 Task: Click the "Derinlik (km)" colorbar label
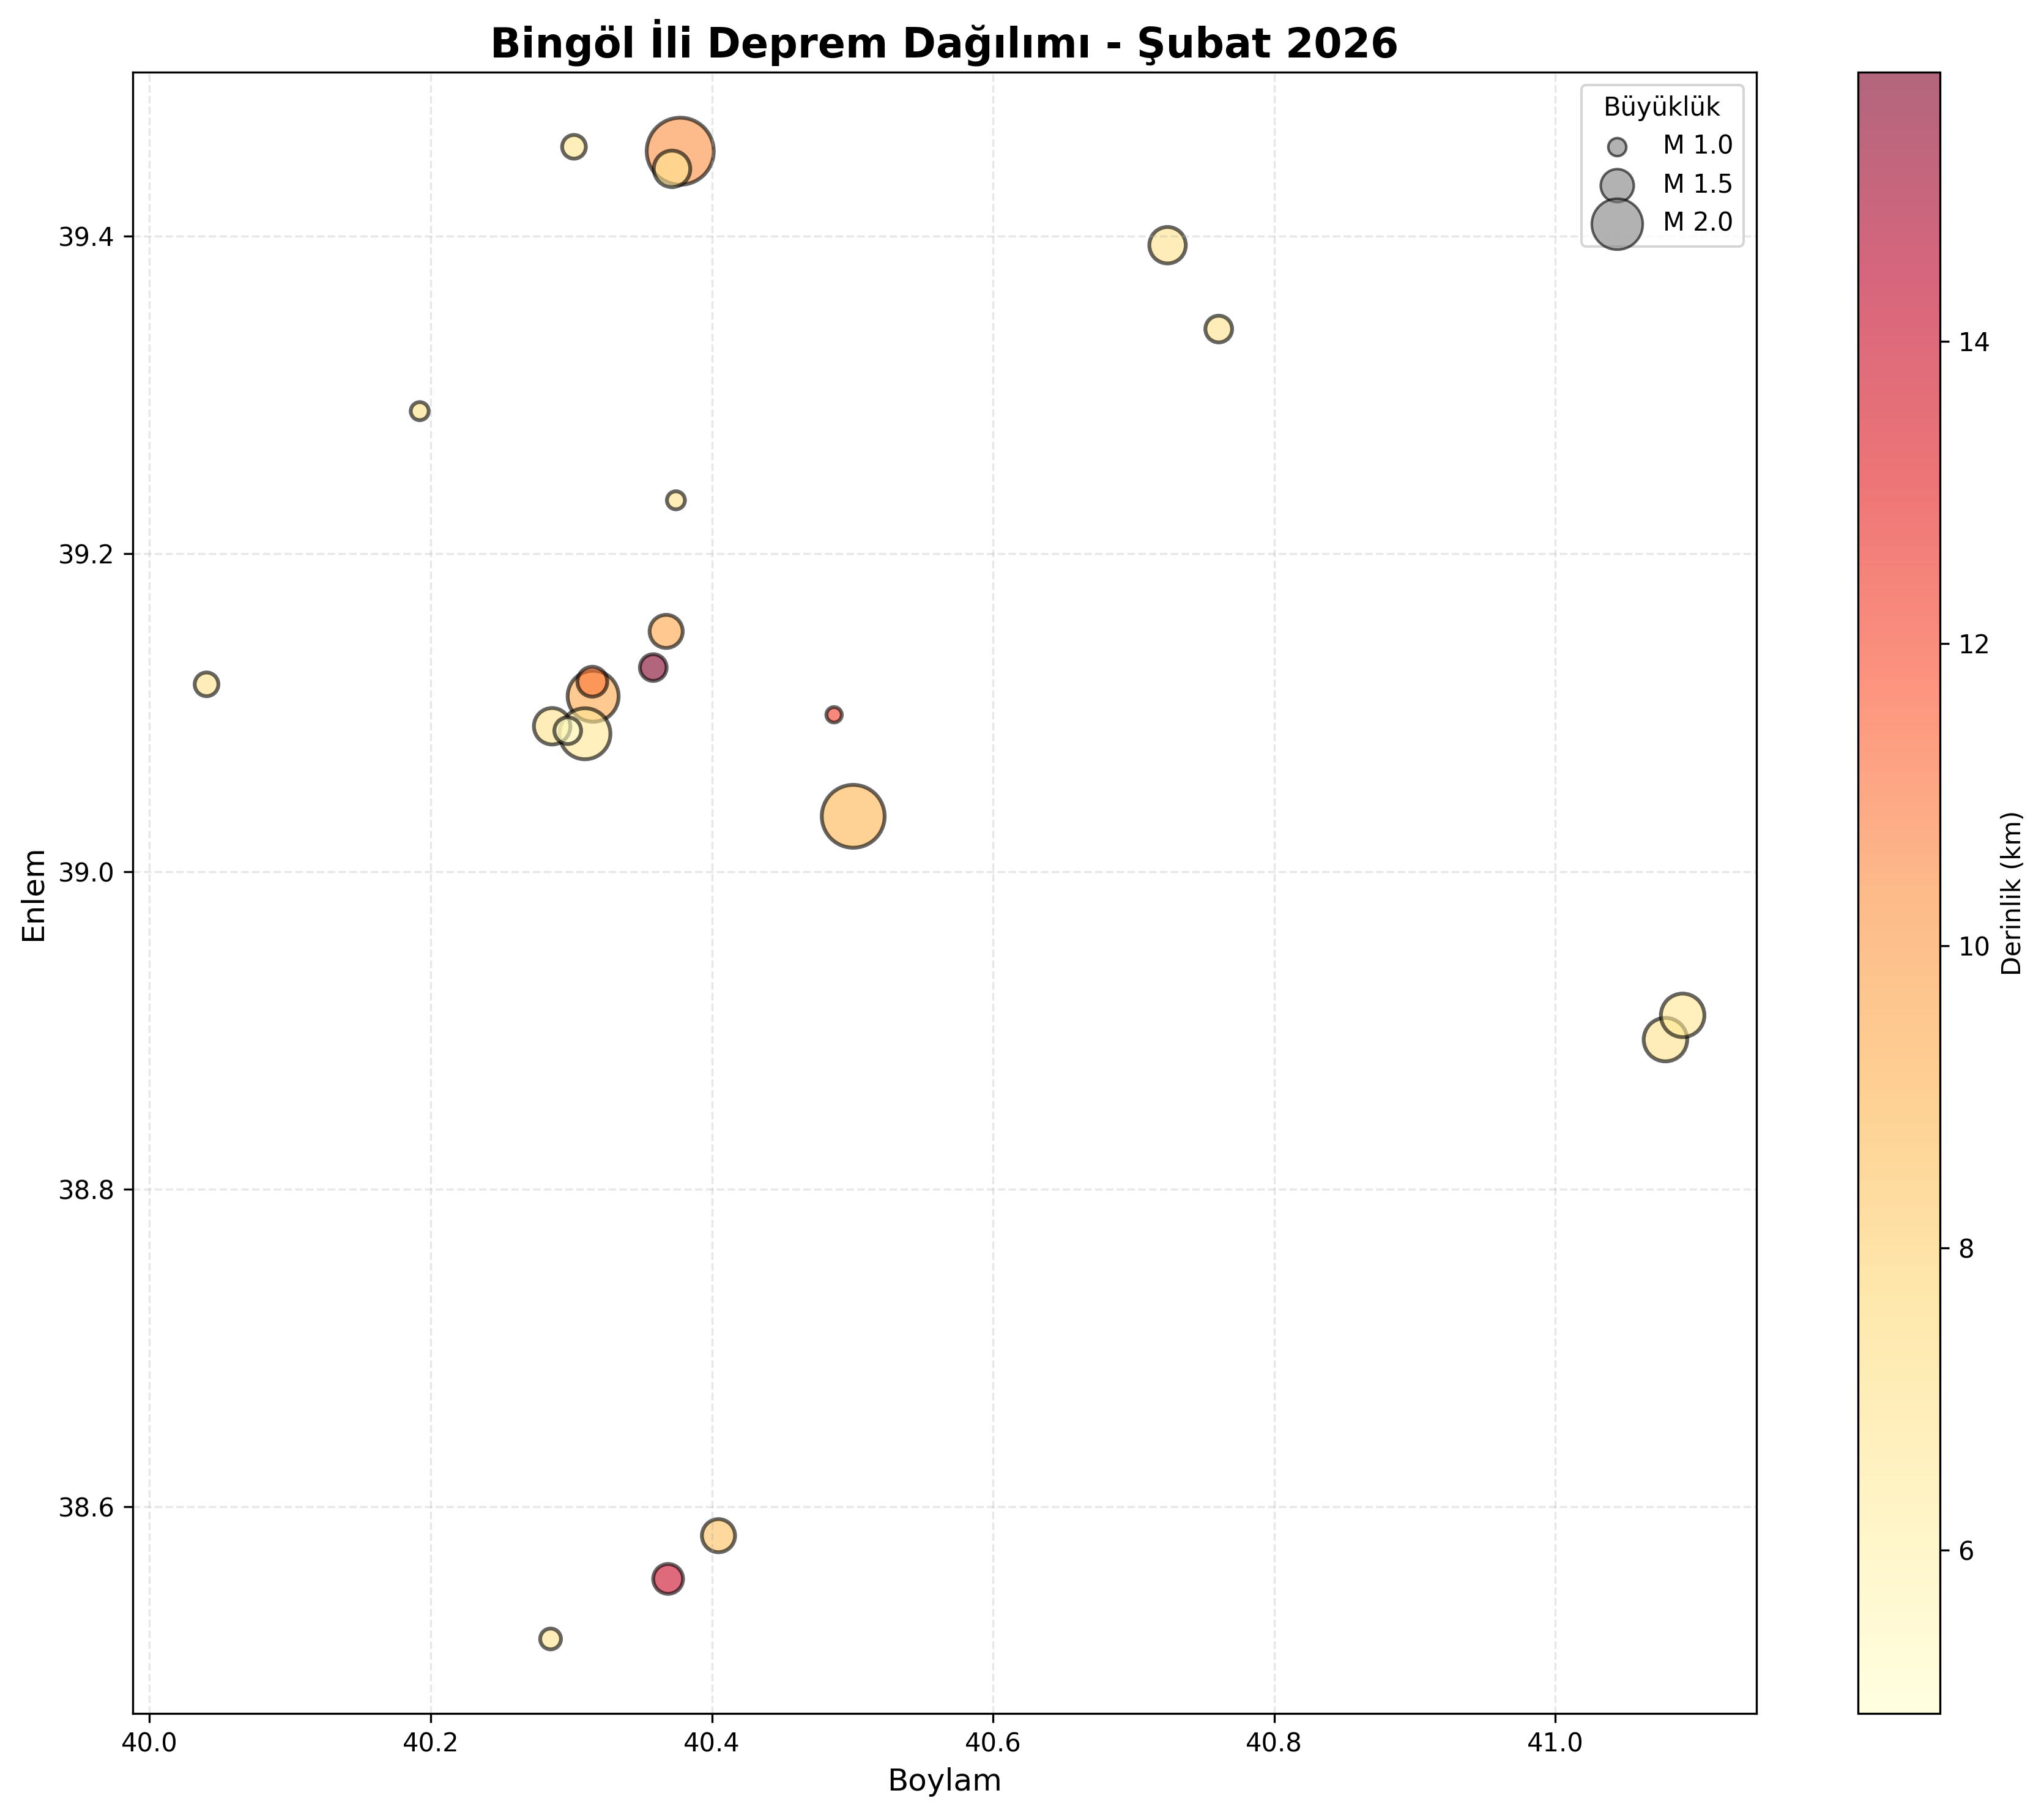tap(2012, 893)
